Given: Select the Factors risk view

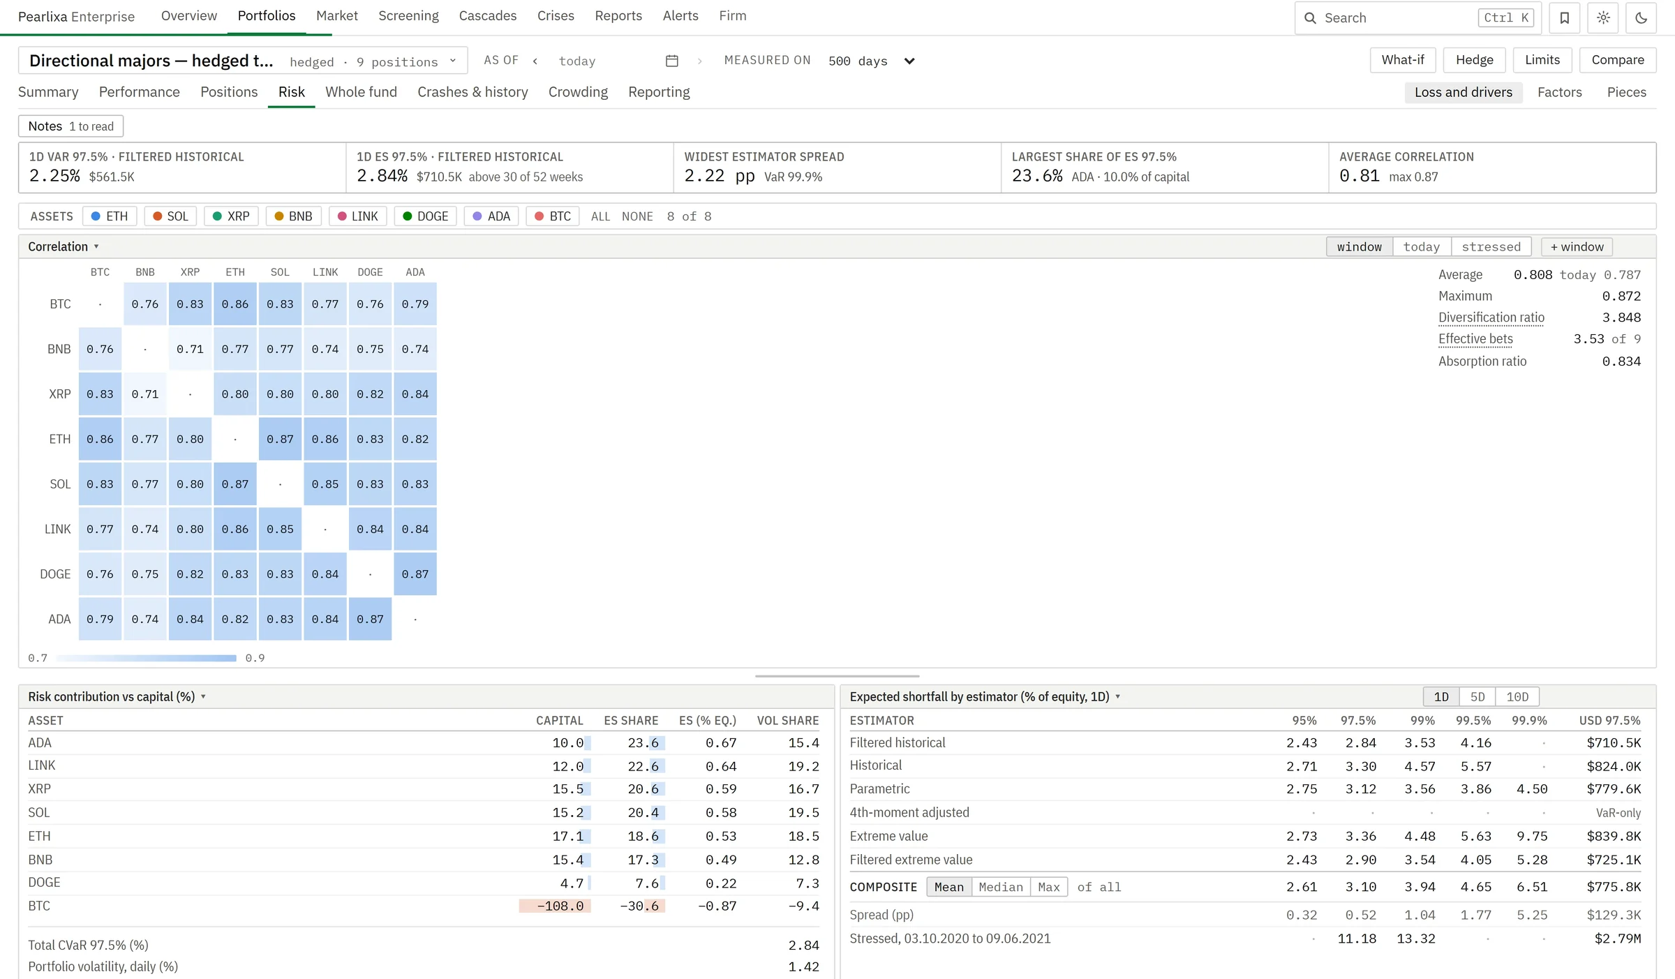Looking at the screenshot, I should (x=1559, y=92).
